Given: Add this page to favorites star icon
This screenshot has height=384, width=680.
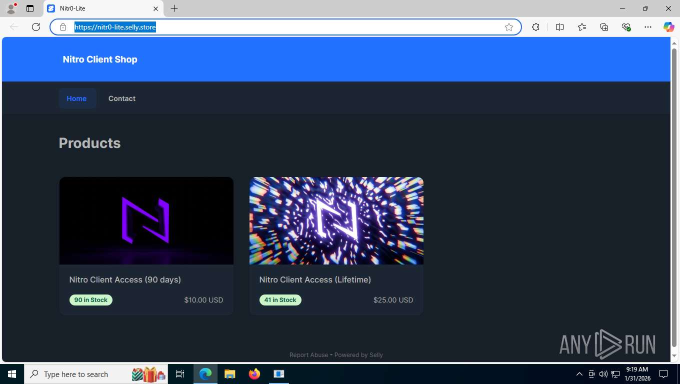Looking at the screenshot, I should click(509, 27).
